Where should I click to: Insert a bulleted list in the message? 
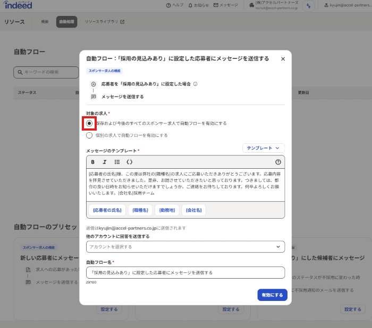(x=117, y=162)
